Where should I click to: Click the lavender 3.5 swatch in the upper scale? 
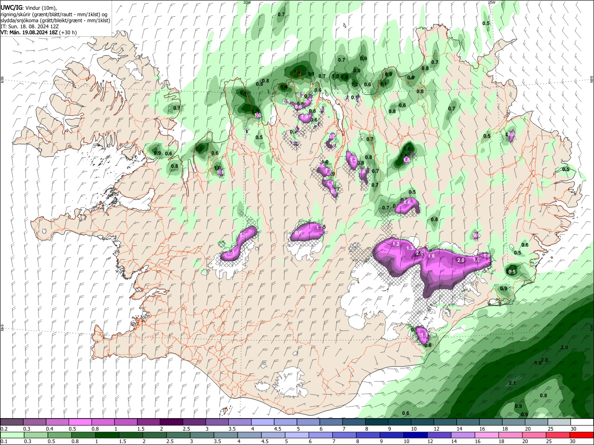point(239,422)
